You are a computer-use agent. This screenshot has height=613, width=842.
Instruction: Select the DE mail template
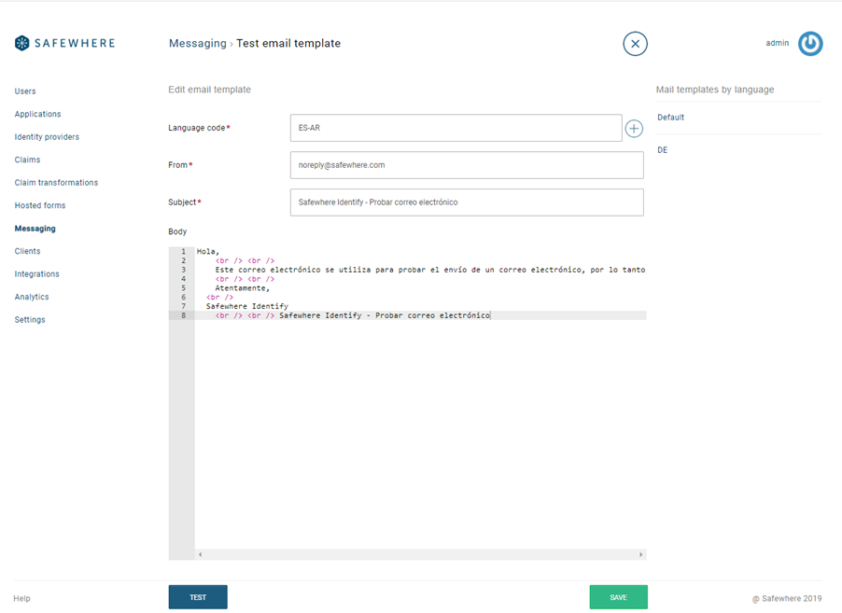point(662,150)
